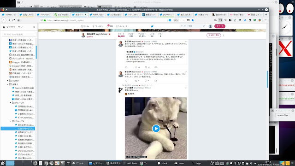Open the Library icon in the toolbar

pyautogui.click(x=215, y=20)
